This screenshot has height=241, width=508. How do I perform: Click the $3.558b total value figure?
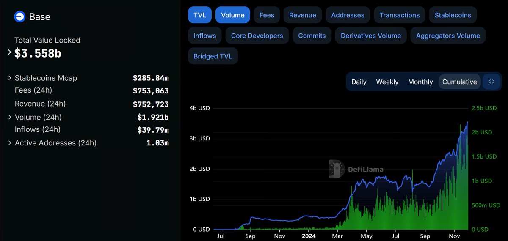[38, 53]
